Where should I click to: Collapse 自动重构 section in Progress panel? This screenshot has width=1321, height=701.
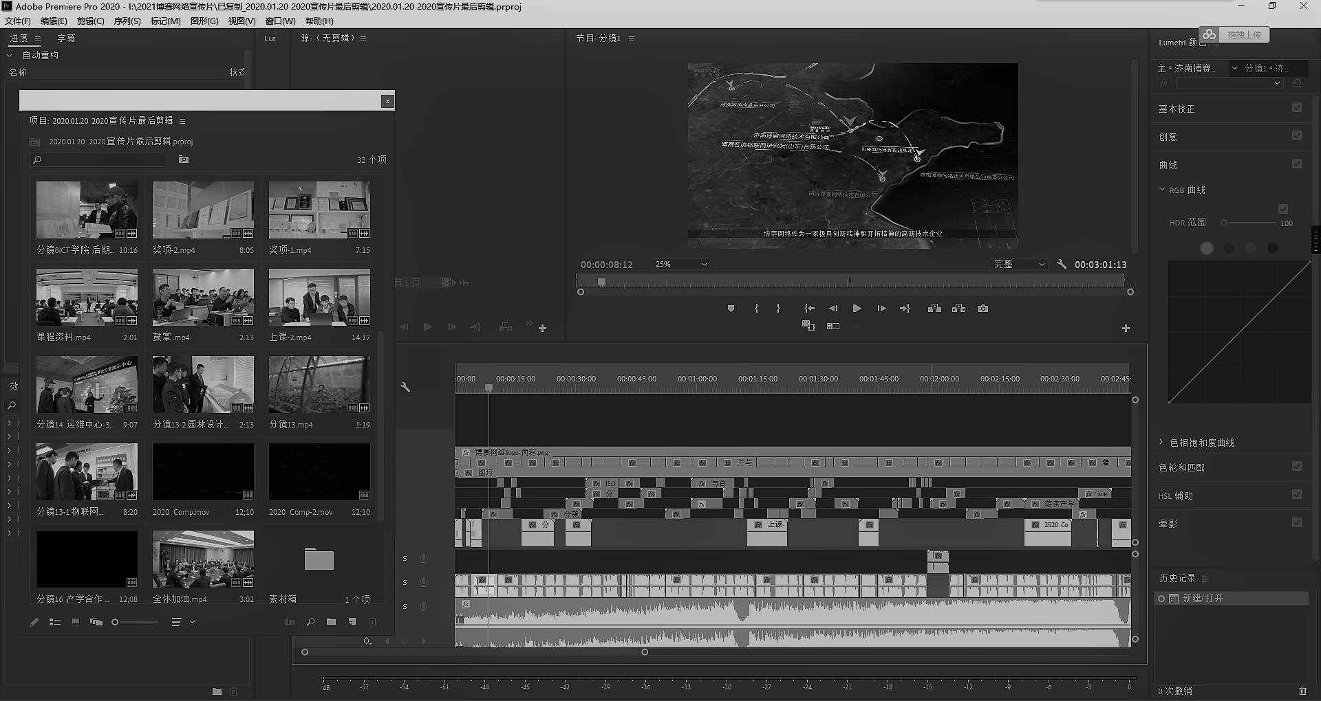(10, 55)
